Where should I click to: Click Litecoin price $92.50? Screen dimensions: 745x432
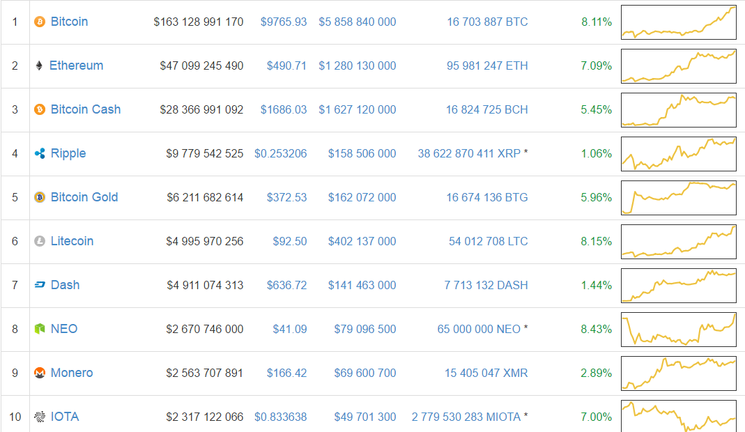[290, 241]
